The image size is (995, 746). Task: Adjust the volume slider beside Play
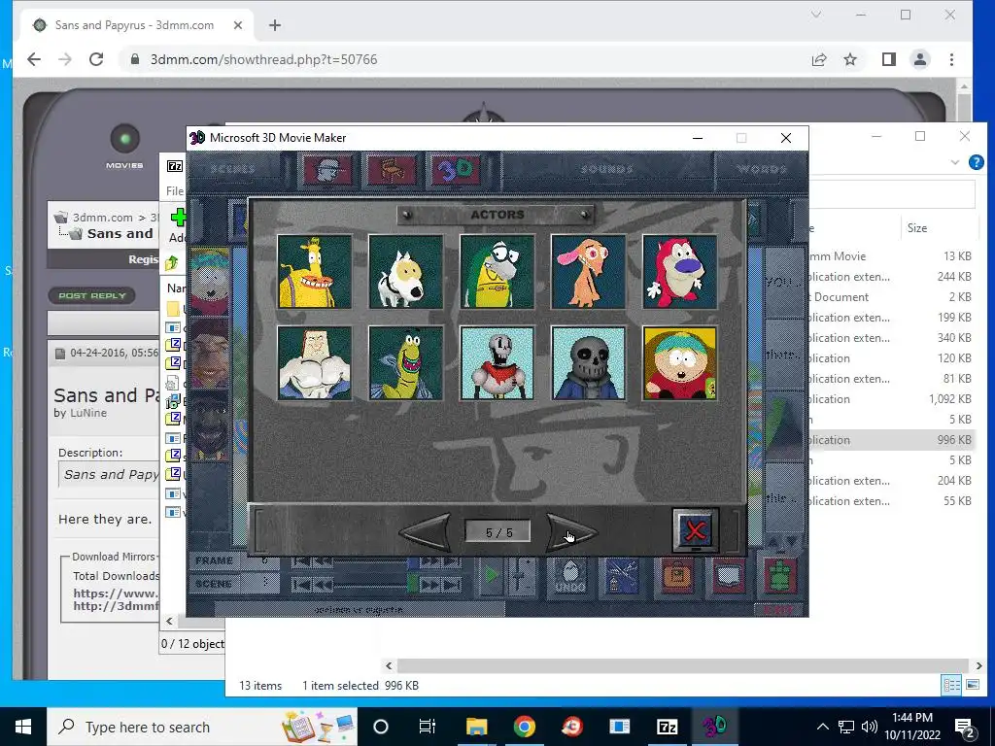click(x=521, y=575)
